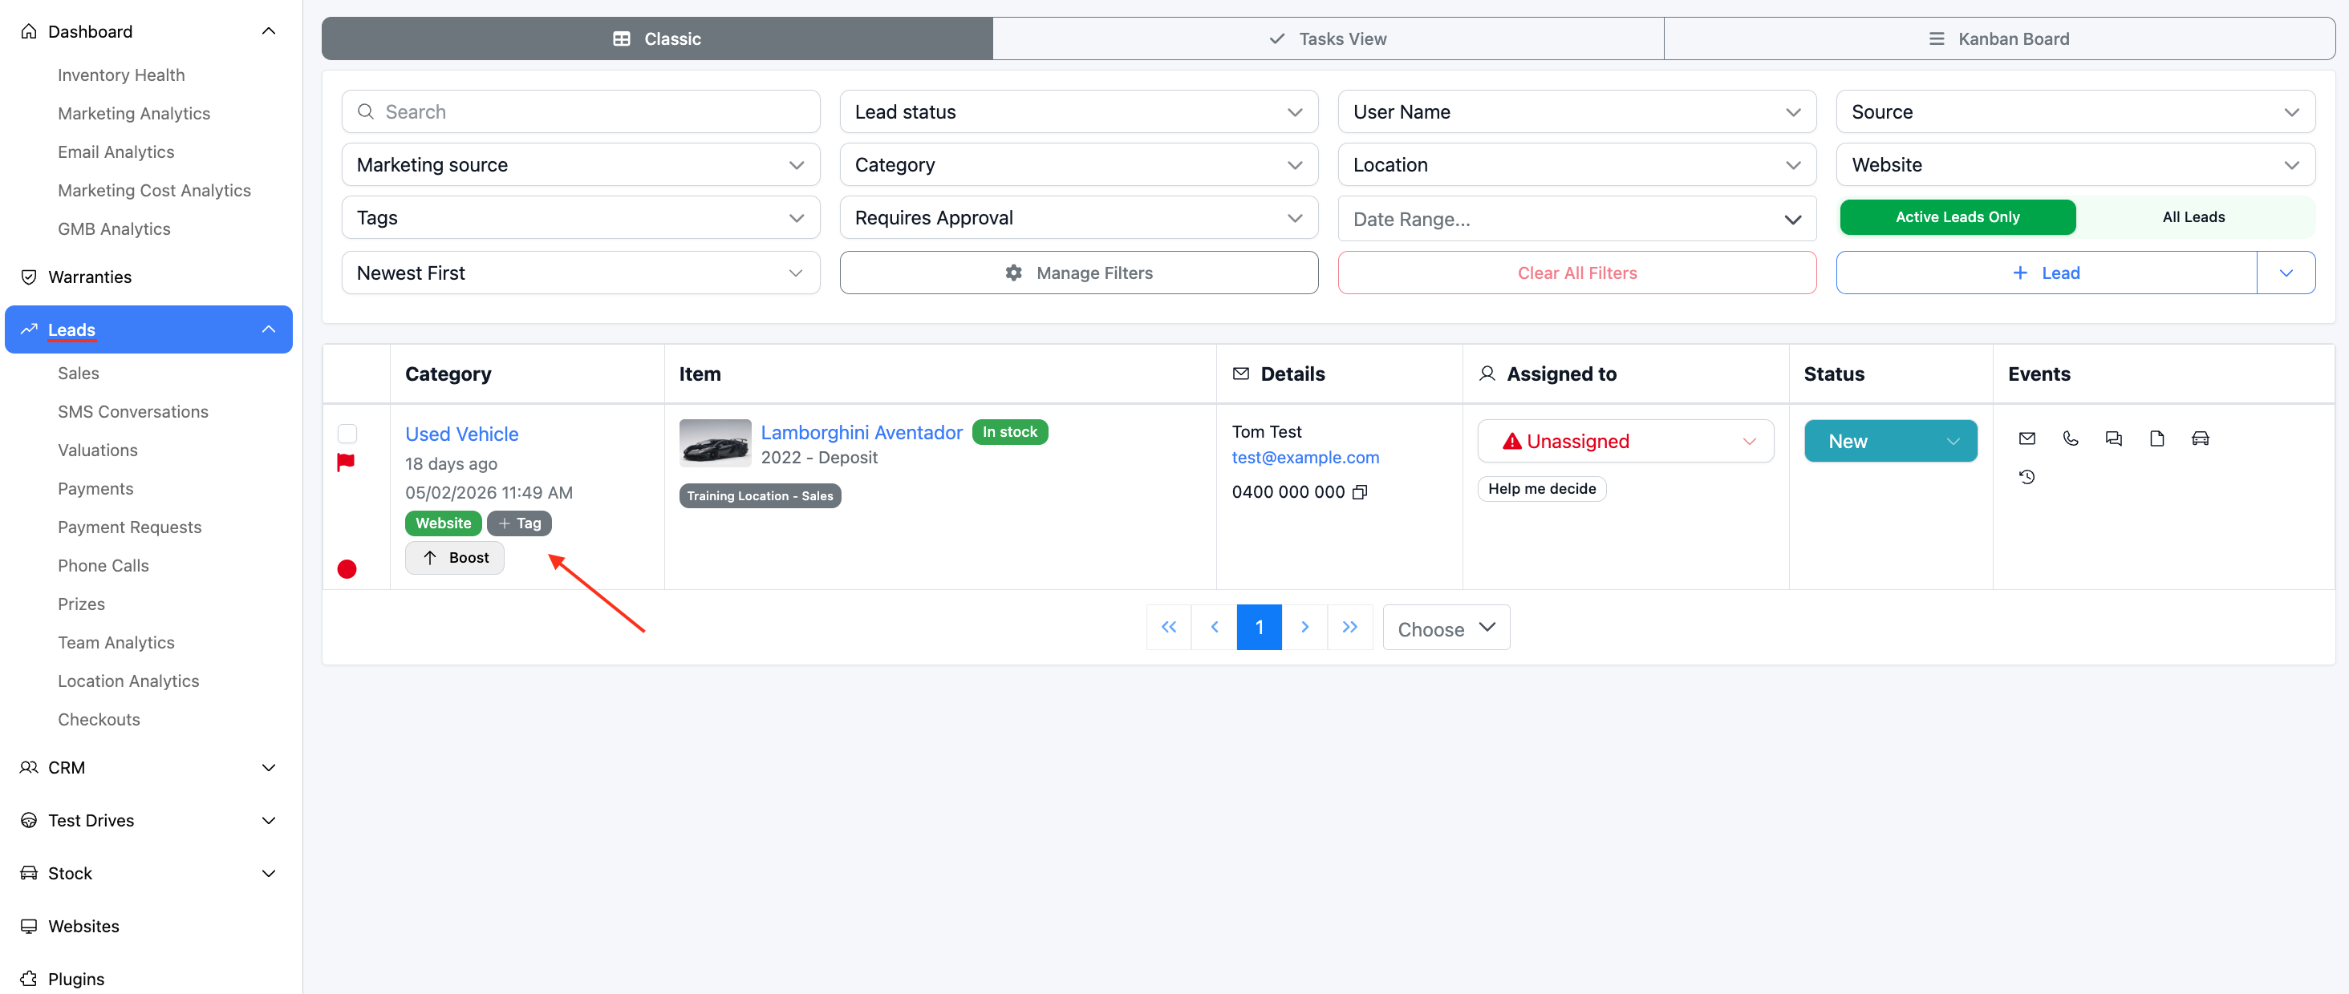
Task: Click the email envelope event icon
Action: 2026,439
